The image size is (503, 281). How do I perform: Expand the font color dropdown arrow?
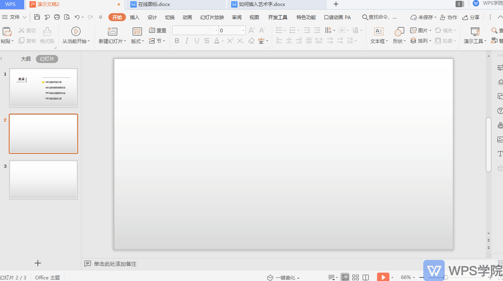click(222, 40)
